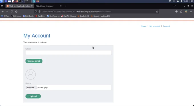Screen dimensions: 194x106
Task: Switch to Firefox window in taskbar
Action: [x=37, y=1]
